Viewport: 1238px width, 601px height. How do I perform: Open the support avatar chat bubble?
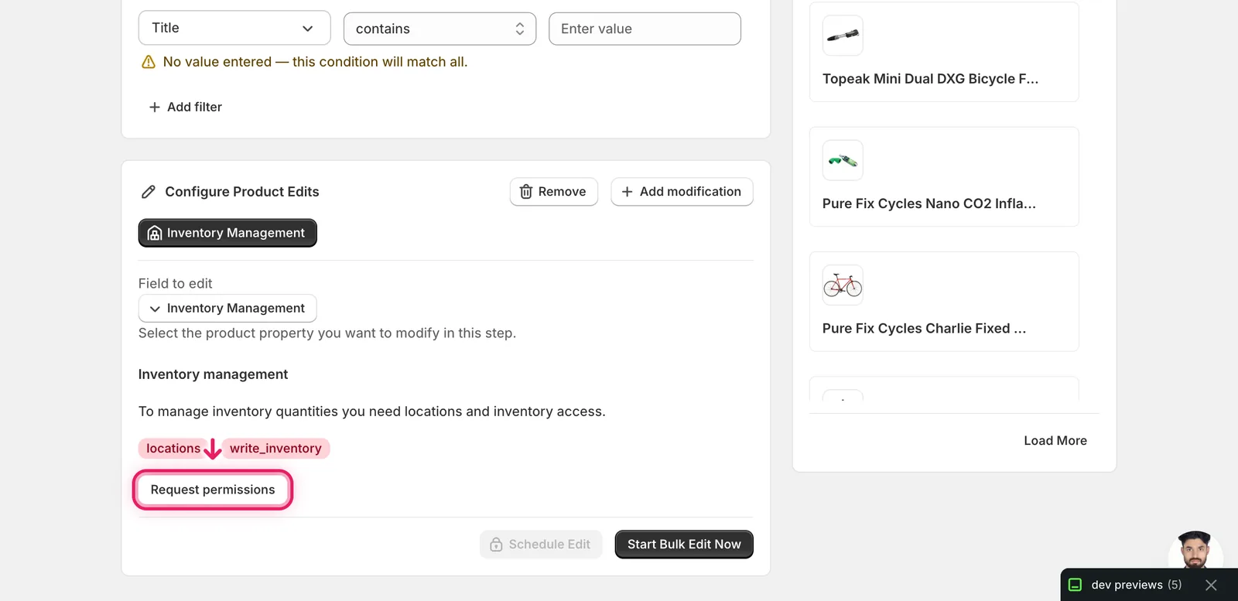pos(1195,551)
